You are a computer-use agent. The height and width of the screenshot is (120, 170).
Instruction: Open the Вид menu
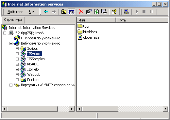pos(32,12)
